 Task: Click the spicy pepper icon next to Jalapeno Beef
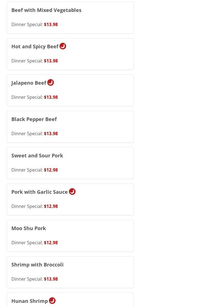[x=51, y=82]
